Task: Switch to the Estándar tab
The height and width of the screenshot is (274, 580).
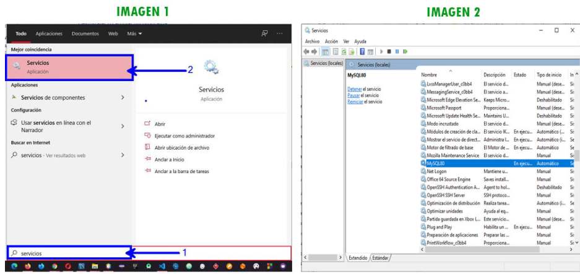Action: (x=381, y=257)
